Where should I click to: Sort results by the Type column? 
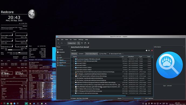(143, 57)
